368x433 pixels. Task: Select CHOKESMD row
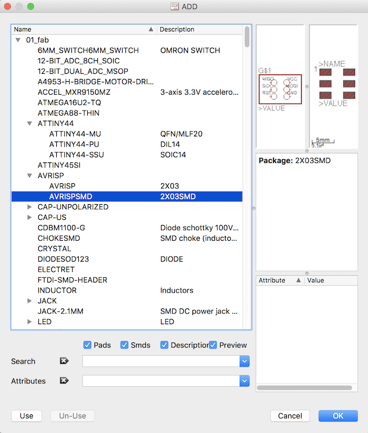(x=127, y=238)
